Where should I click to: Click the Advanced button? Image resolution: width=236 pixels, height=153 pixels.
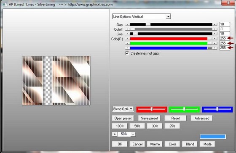[202, 118]
